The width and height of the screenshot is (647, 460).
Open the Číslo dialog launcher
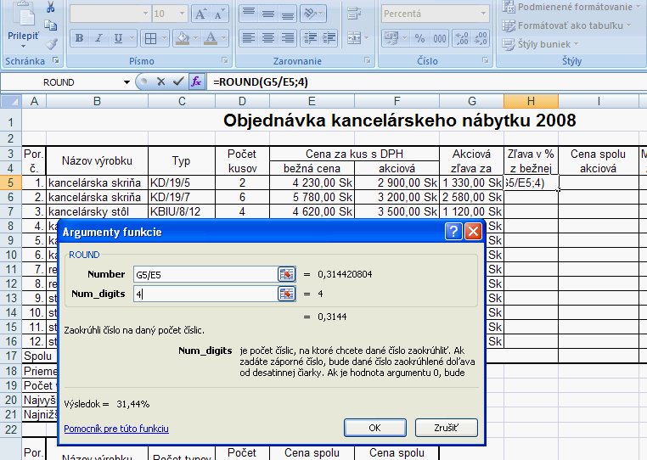[x=486, y=60]
